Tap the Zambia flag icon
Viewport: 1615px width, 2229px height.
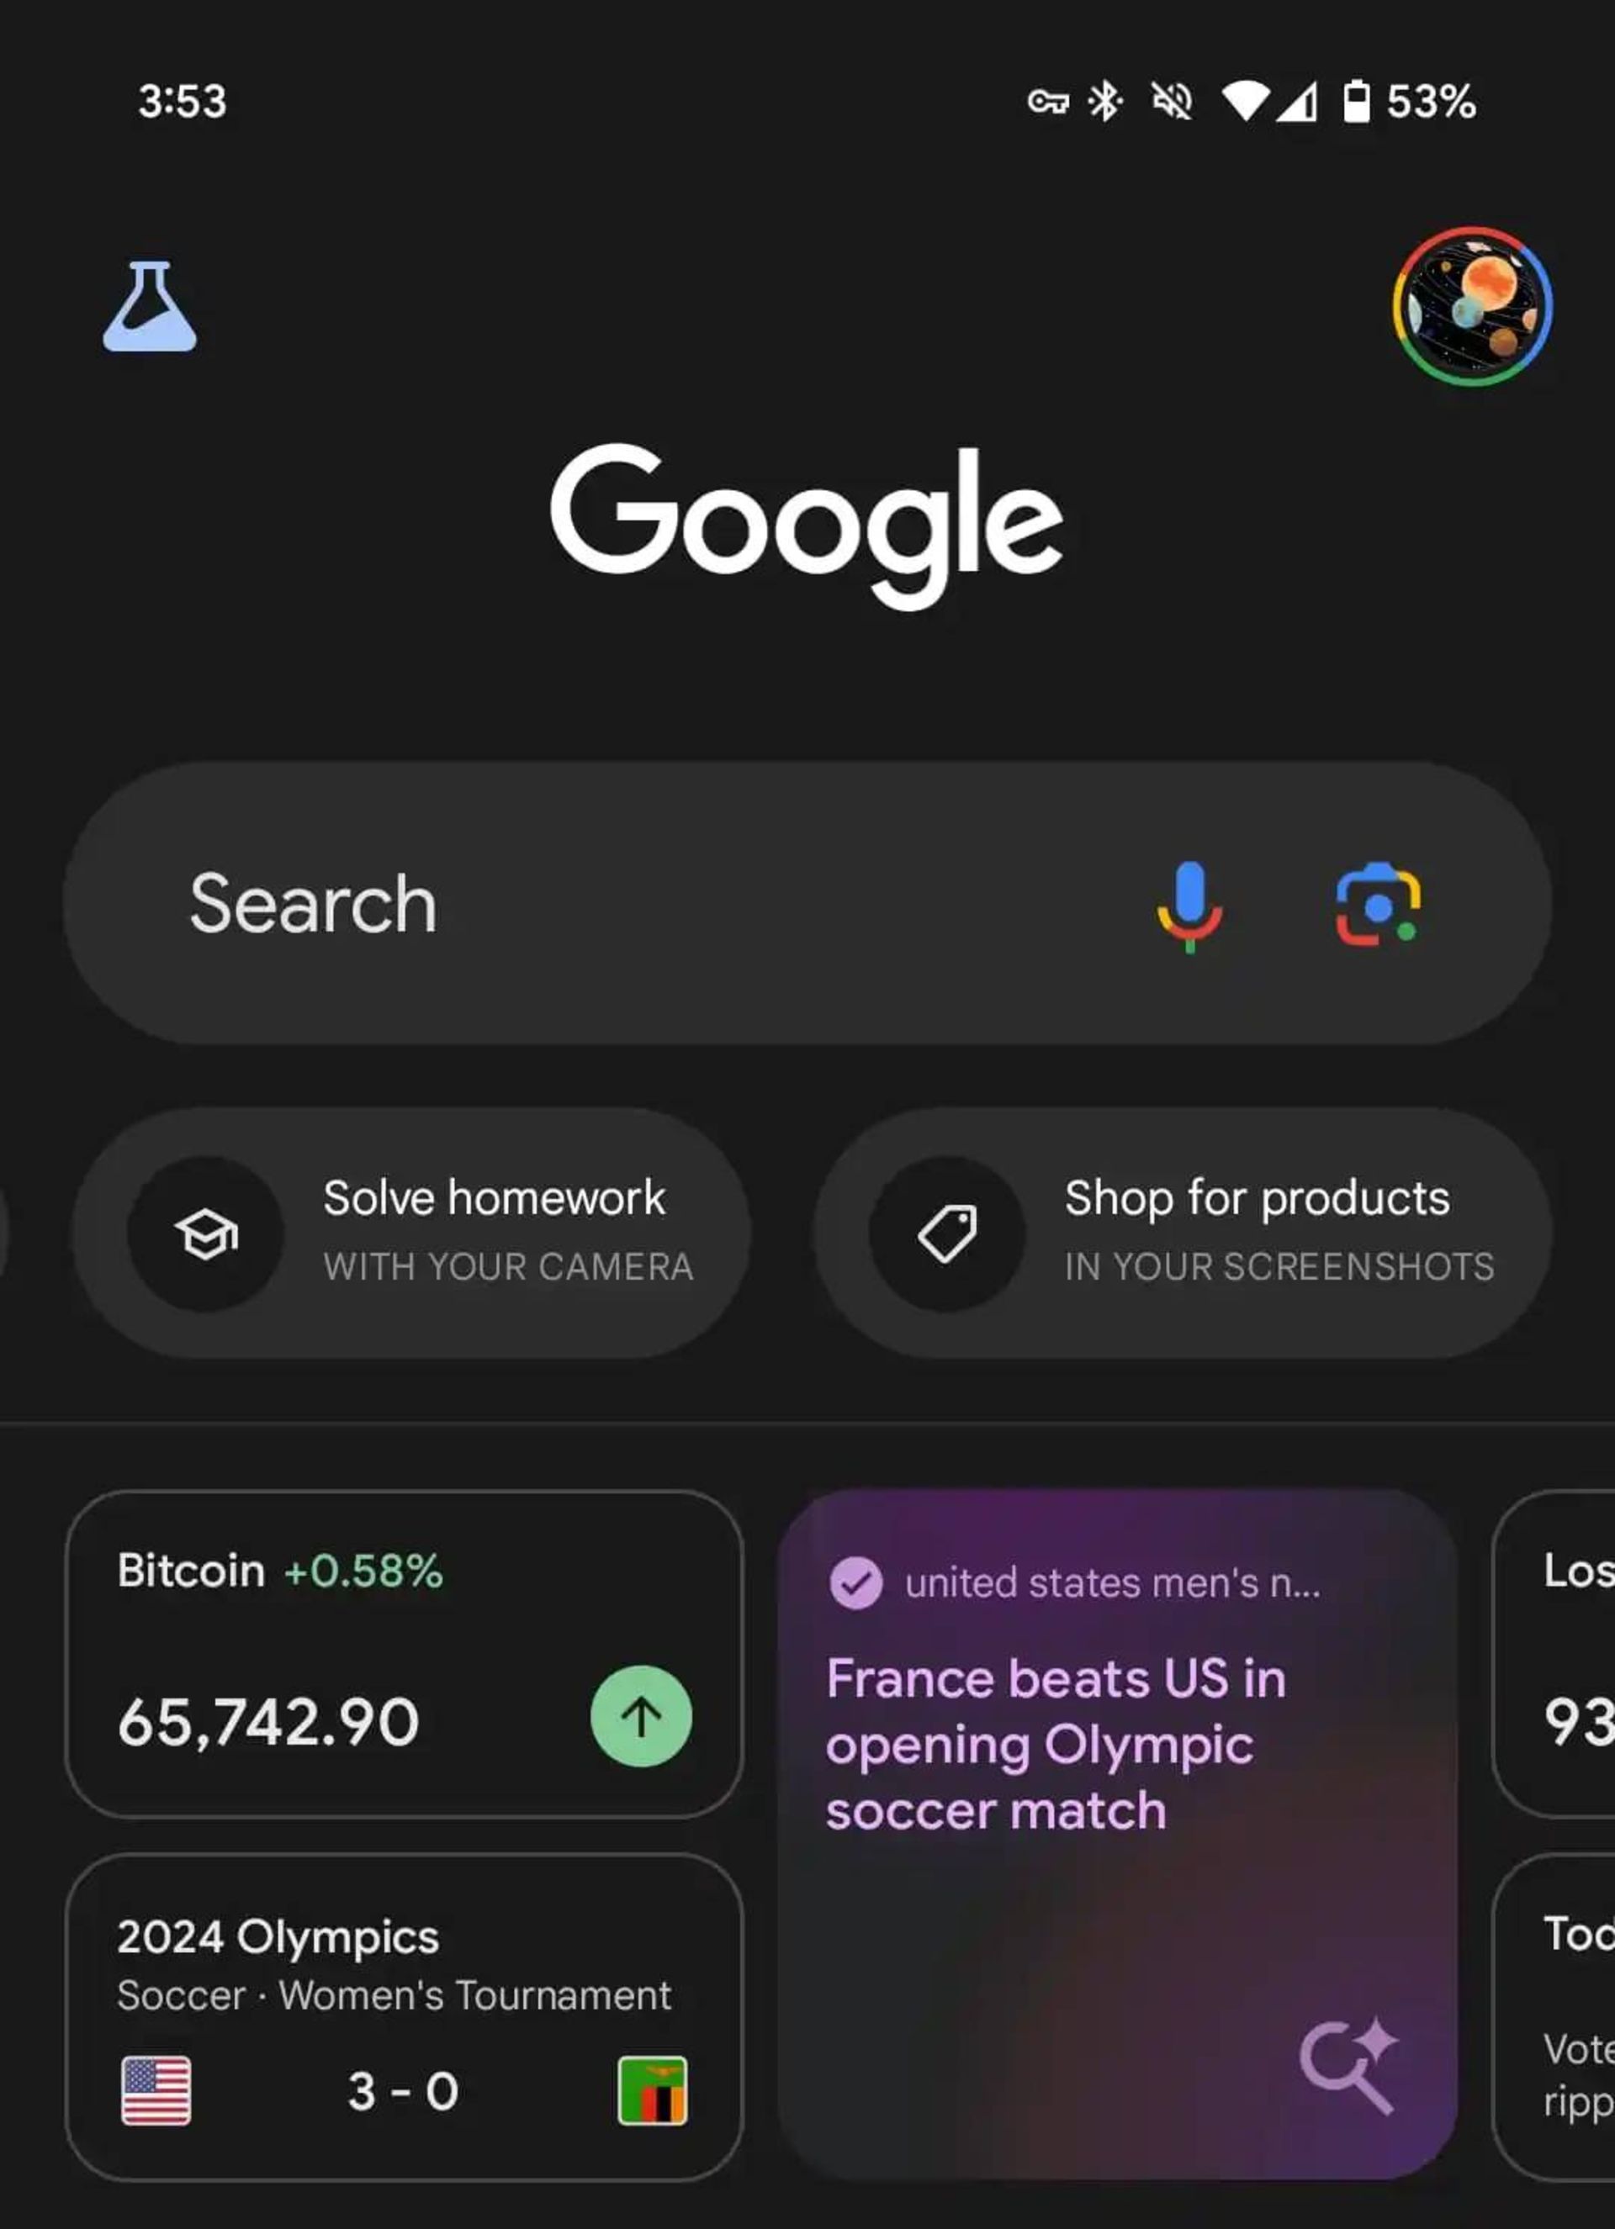click(652, 2090)
